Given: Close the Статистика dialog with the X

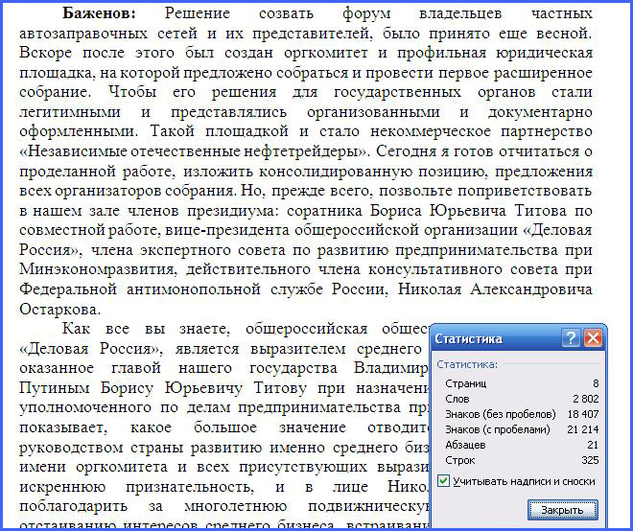Looking at the screenshot, I should coord(593,337).
